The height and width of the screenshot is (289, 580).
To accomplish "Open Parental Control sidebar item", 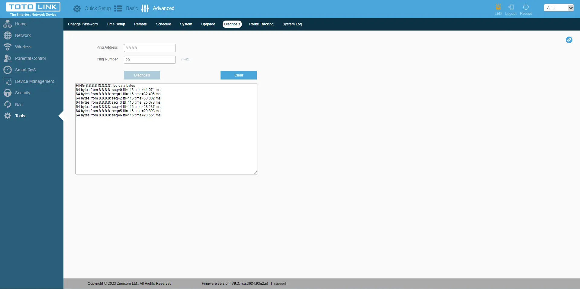I will [x=30, y=58].
